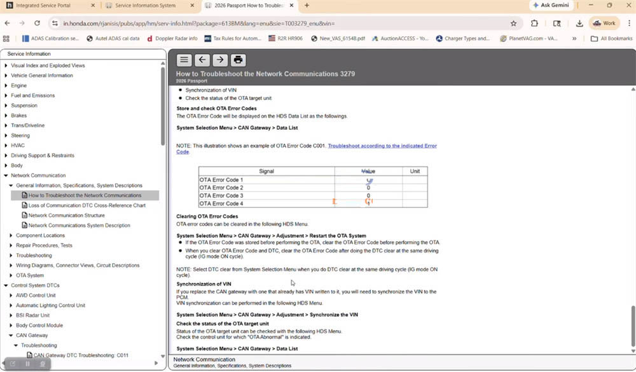636x372 pixels.
Task: Click the address bar URL field
Action: (284, 23)
